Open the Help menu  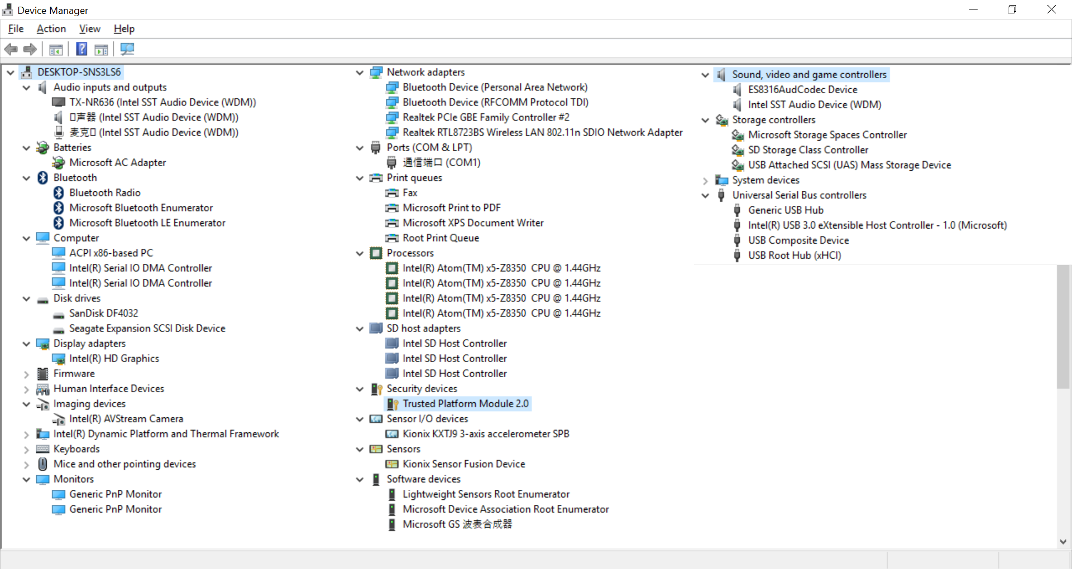click(124, 29)
